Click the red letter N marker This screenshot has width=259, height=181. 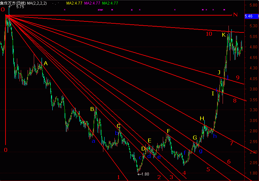(235, 15)
